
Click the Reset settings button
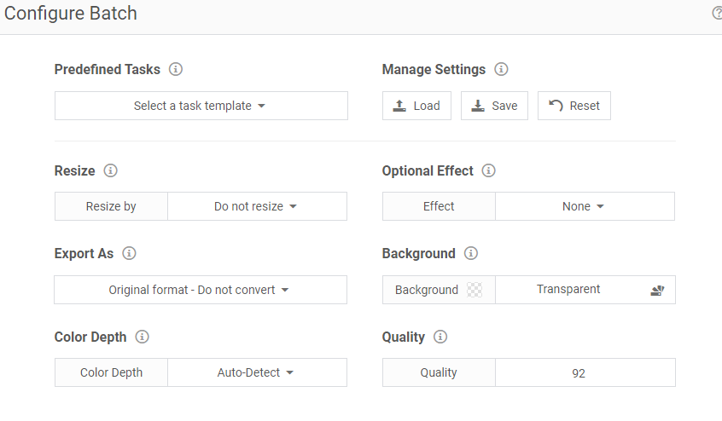click(574, 106)
